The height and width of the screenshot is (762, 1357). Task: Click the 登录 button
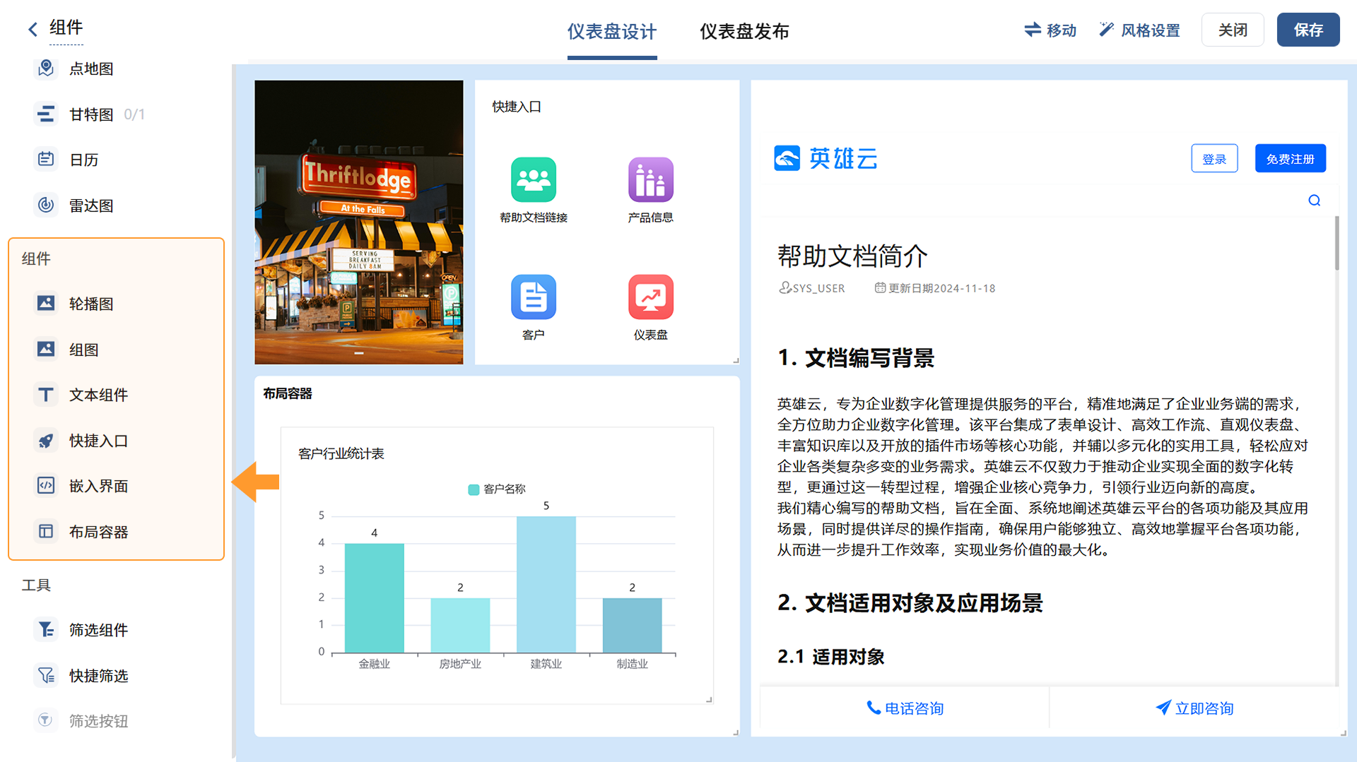(1214, 158)
